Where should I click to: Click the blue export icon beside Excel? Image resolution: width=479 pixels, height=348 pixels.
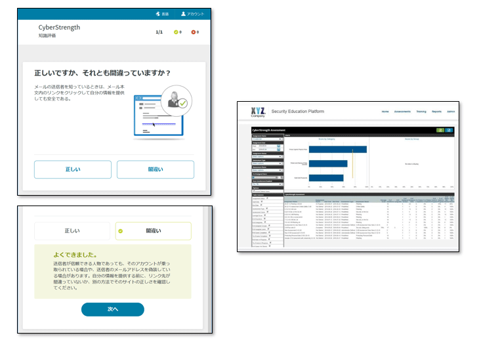[x=449, y=130]
